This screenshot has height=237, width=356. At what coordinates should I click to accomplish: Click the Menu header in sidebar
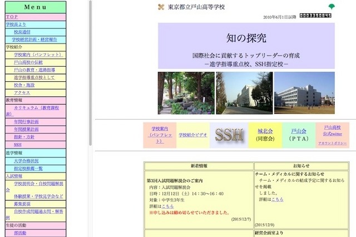[x=36, y=7]
